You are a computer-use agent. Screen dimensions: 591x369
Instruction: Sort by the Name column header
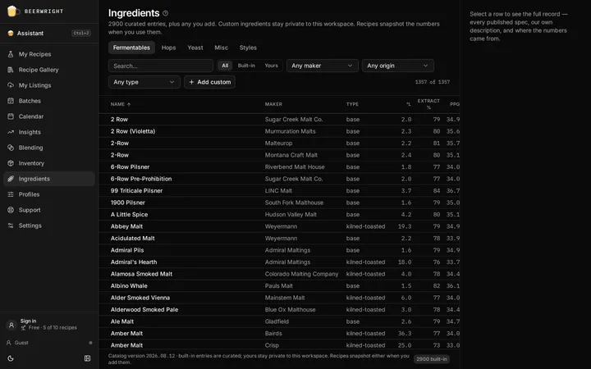(x=121, y=104)
